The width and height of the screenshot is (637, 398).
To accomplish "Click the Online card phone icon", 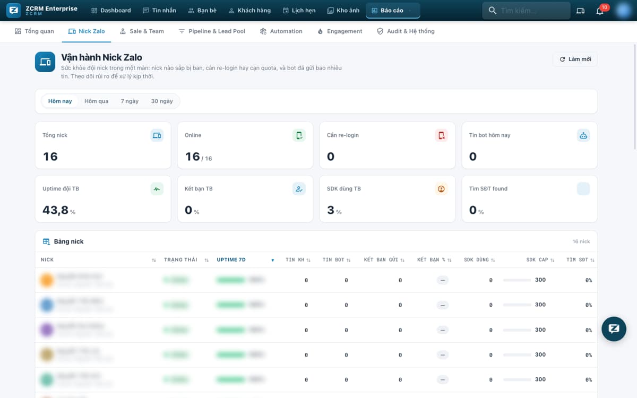I will coord(299,135).
